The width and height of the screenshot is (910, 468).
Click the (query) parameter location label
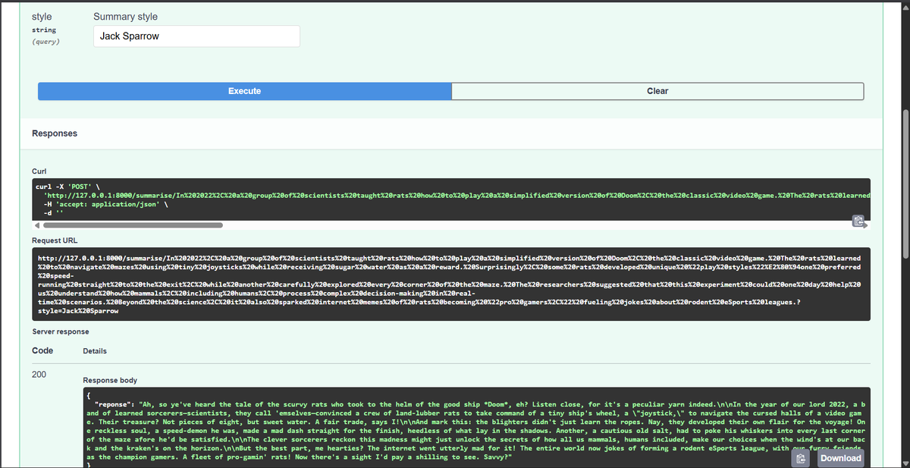46,42
